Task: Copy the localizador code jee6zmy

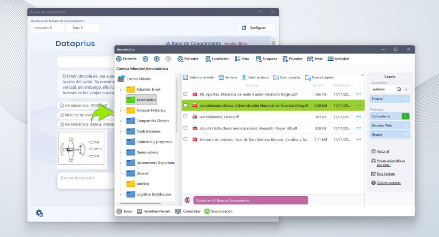Action: tap(399, 89)
